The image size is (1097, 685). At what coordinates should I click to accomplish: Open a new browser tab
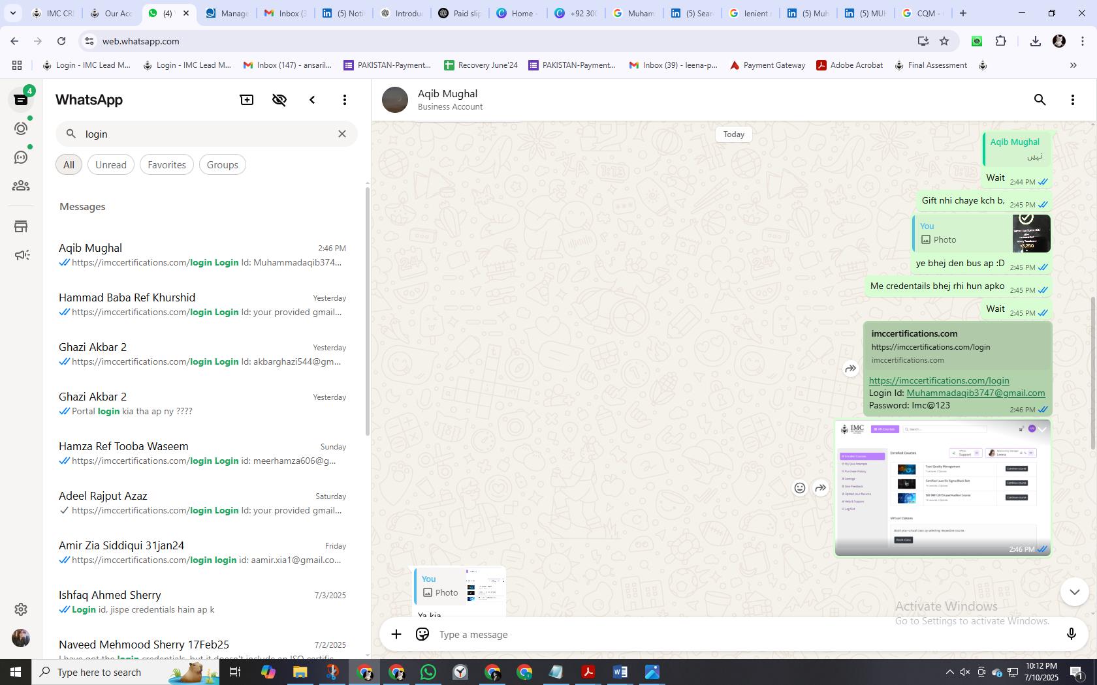[962, 13]
